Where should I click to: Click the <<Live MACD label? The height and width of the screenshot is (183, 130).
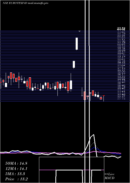109,176
